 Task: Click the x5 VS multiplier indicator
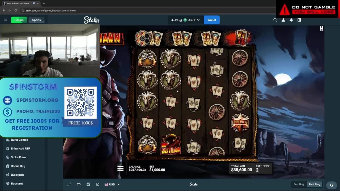(x=241, y=38)
